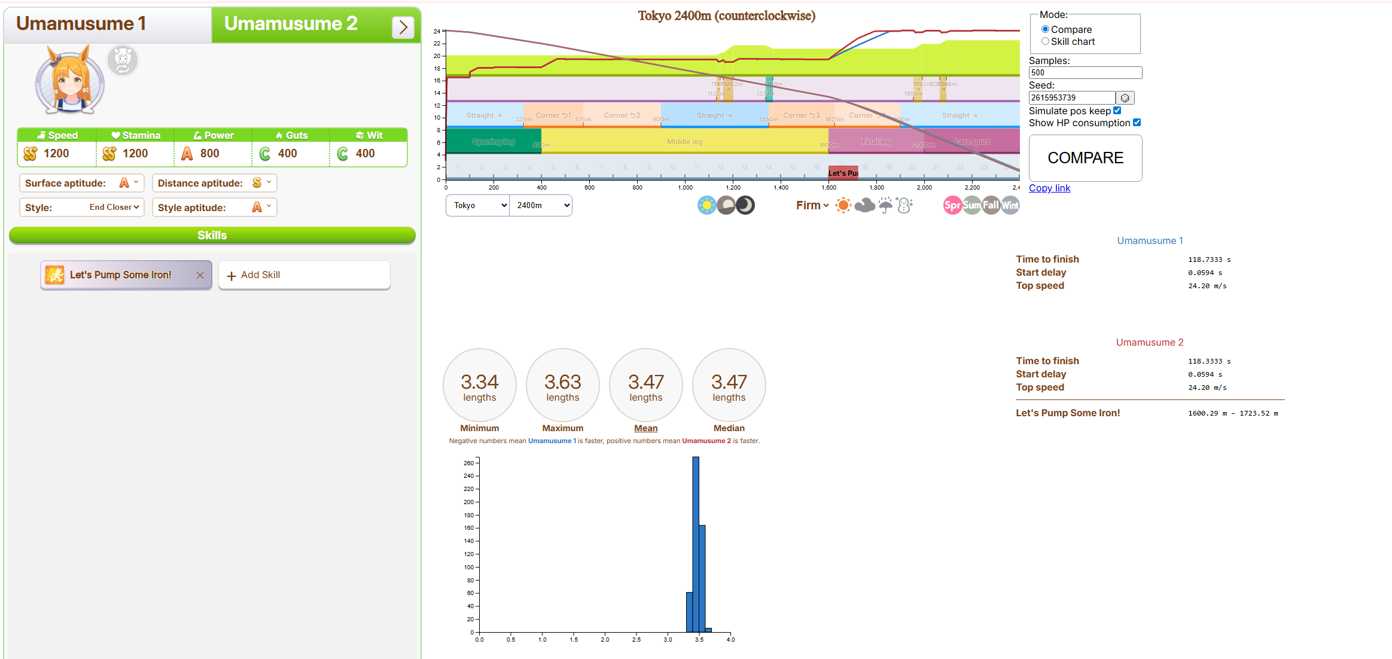Click the Samples input field
The height and width of the screenshot is (659, 1392).
point(1085,73)
